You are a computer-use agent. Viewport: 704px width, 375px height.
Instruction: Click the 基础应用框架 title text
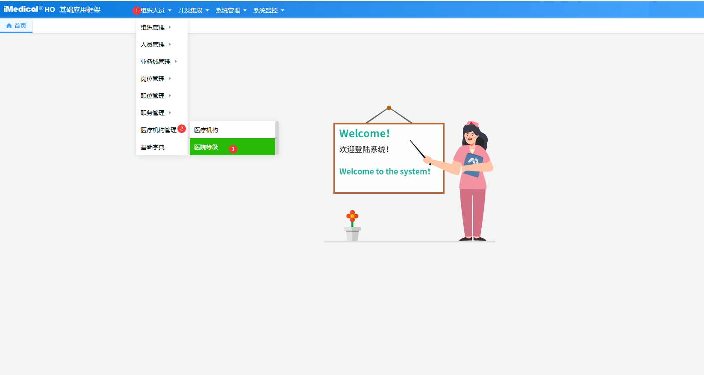[x=80, y=10]
